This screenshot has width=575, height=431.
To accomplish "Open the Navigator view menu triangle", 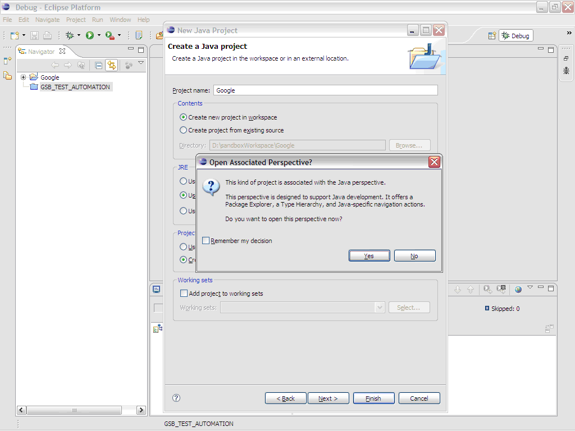I will tap(141, 63).
